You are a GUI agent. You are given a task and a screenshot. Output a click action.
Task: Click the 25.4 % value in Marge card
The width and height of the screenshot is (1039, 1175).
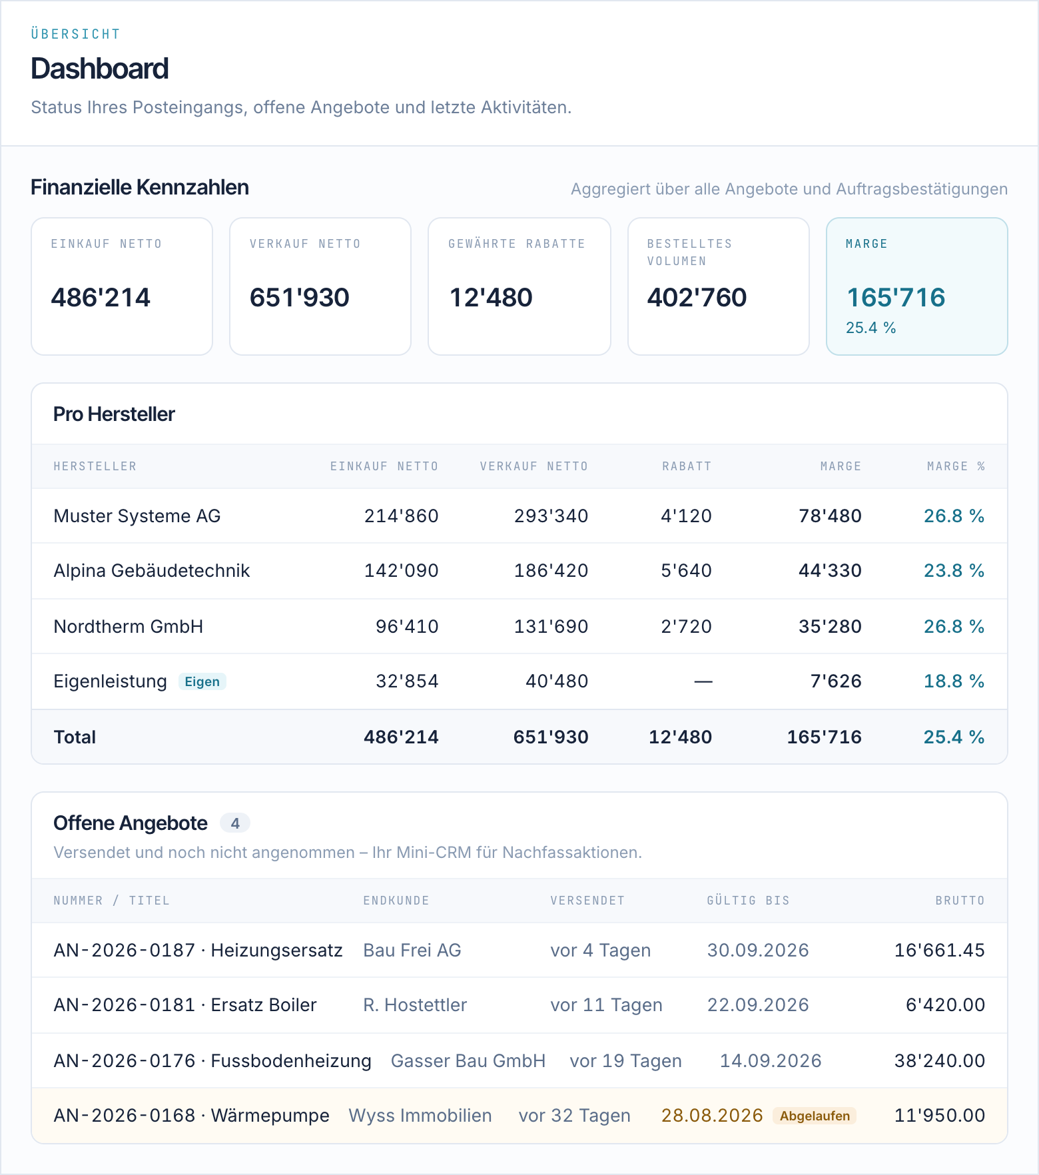pos(870,328)
